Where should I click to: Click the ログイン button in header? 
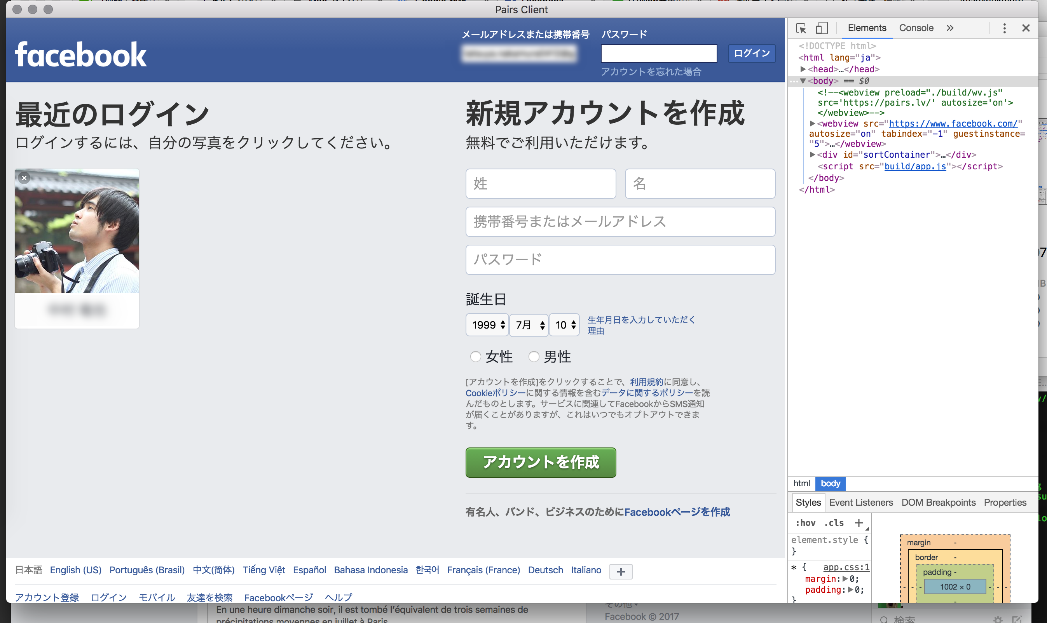(751, 53)
